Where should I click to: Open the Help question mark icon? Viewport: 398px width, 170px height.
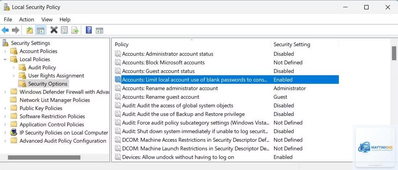pyautogui.click(x=89, y=30)
